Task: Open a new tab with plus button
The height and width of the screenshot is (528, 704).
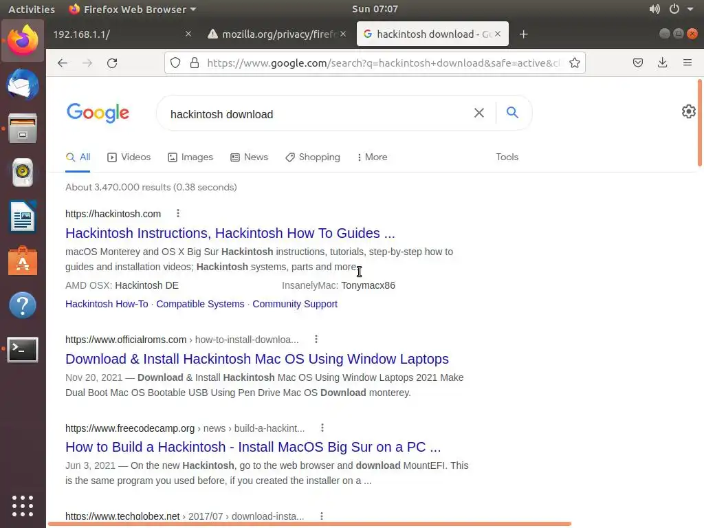Action: [523, 34]
